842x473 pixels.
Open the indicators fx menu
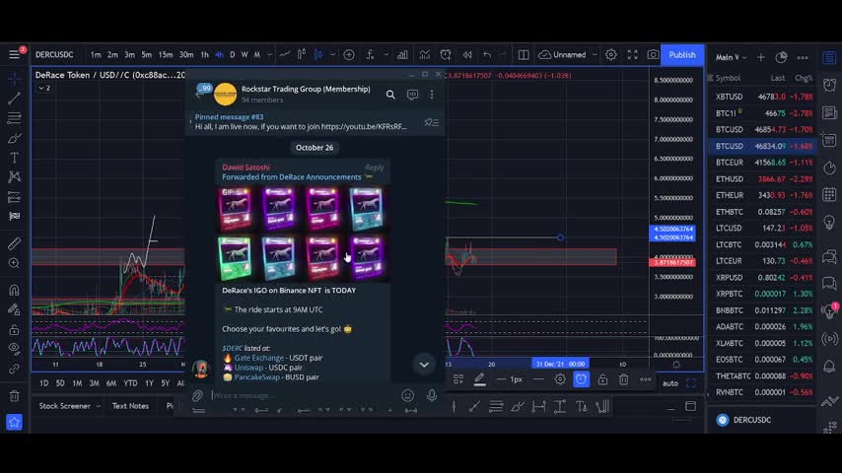click(x=370, y=55)
